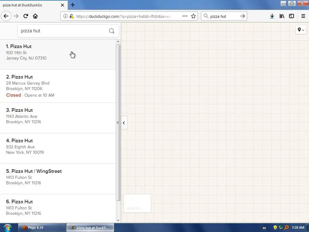Click text "Jersey City, NJ 07310"

[x=26, y=58]
